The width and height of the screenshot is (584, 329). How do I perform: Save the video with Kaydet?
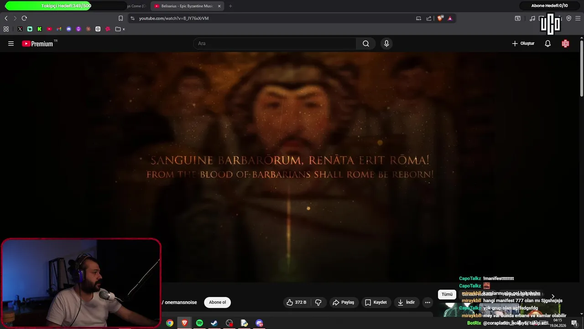[x=376, y=302]
